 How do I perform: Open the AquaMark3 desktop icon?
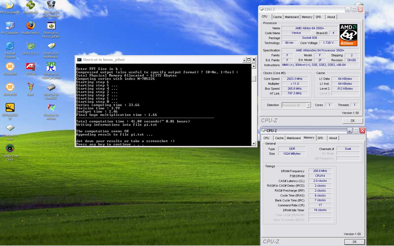[30, 7]
